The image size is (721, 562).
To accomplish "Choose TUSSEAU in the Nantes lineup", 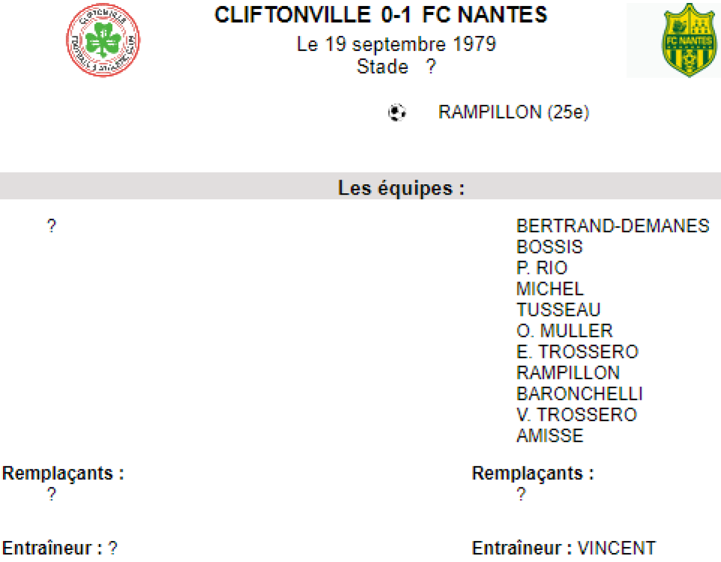I will (558, 310).
